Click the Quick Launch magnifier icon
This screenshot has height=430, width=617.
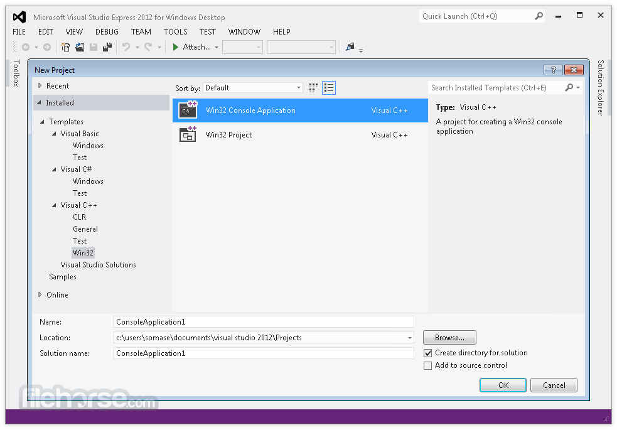point(539,16)
